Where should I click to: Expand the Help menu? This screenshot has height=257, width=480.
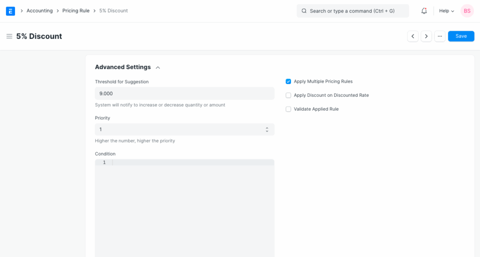coord(446,11)
